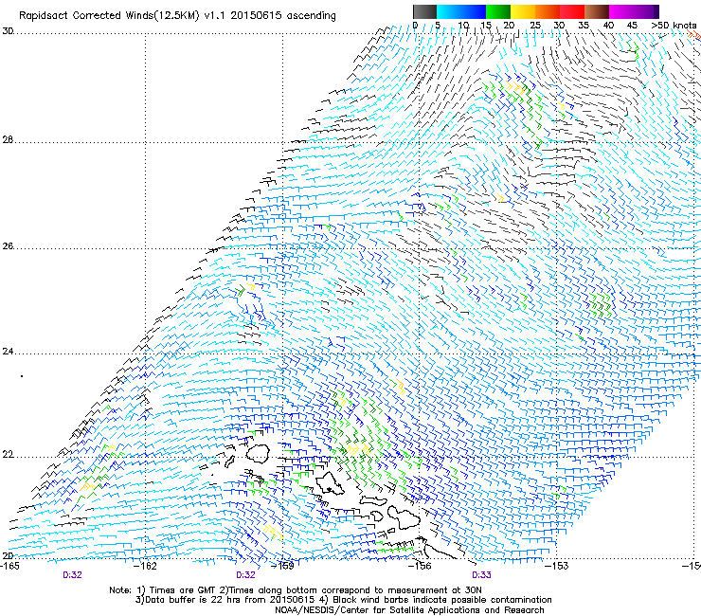Screen dimensions: 701x616
Task: Click the '40' label under the color legend
Action: (608, 25)
